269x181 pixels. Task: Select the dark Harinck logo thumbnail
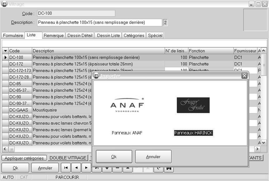point(193,105)
